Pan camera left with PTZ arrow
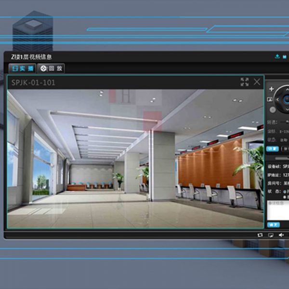This screenshot has width=289, height=289. 278,100
